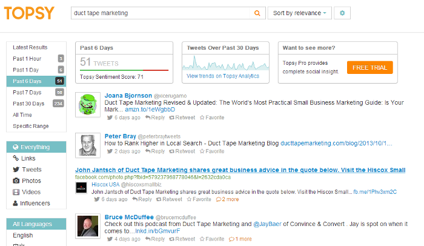This screenshot has height=246, width=424.
Task: Click the TOPSY logo
Action: tap(29, 13)
